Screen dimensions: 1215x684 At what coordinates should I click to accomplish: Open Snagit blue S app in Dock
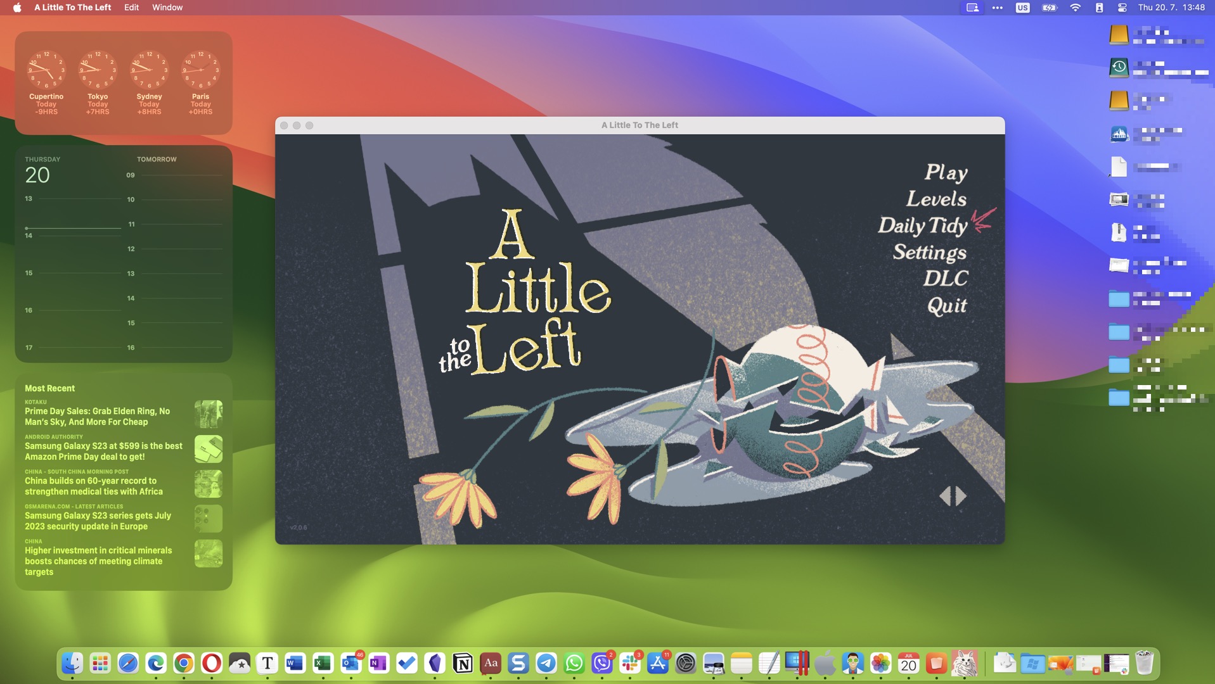518,663
